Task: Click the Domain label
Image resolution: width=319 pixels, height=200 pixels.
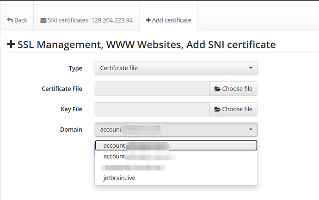Action: [x=71, y=129]
